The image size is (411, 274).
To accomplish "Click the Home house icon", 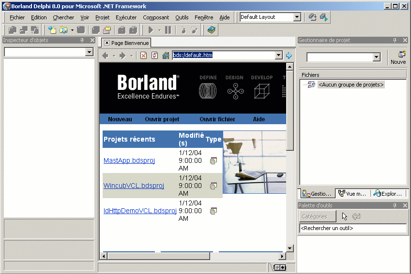I will click(x=166, y=56).
